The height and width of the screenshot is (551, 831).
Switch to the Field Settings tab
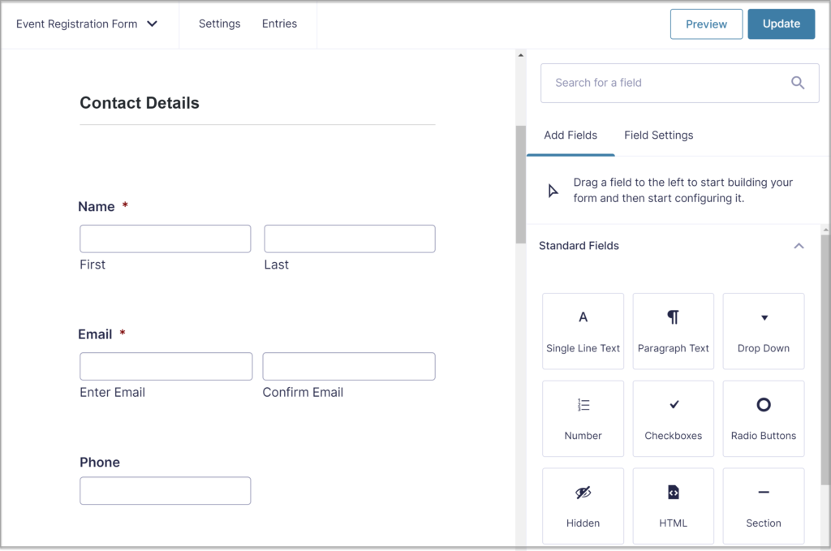(x=658, y=135)
